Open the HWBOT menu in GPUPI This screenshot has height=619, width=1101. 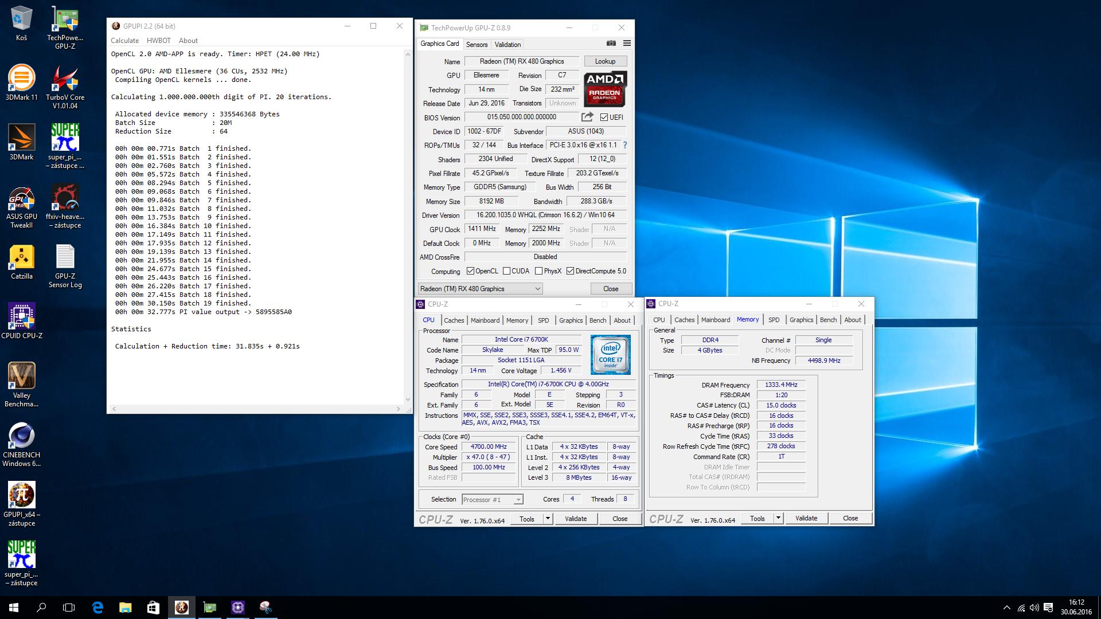158,41
